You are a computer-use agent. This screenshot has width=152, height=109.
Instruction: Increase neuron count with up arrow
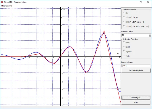(x=150, y=34)
